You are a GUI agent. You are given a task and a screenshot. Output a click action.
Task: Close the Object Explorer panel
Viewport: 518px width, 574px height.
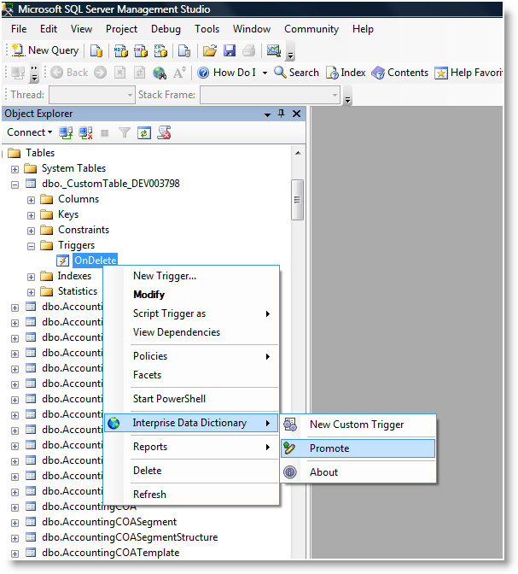click(x=297, y=114)
